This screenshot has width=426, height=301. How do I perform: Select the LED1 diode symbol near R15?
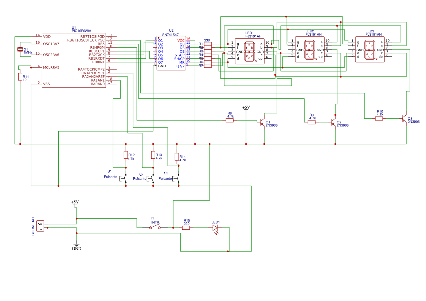point(215,227)
